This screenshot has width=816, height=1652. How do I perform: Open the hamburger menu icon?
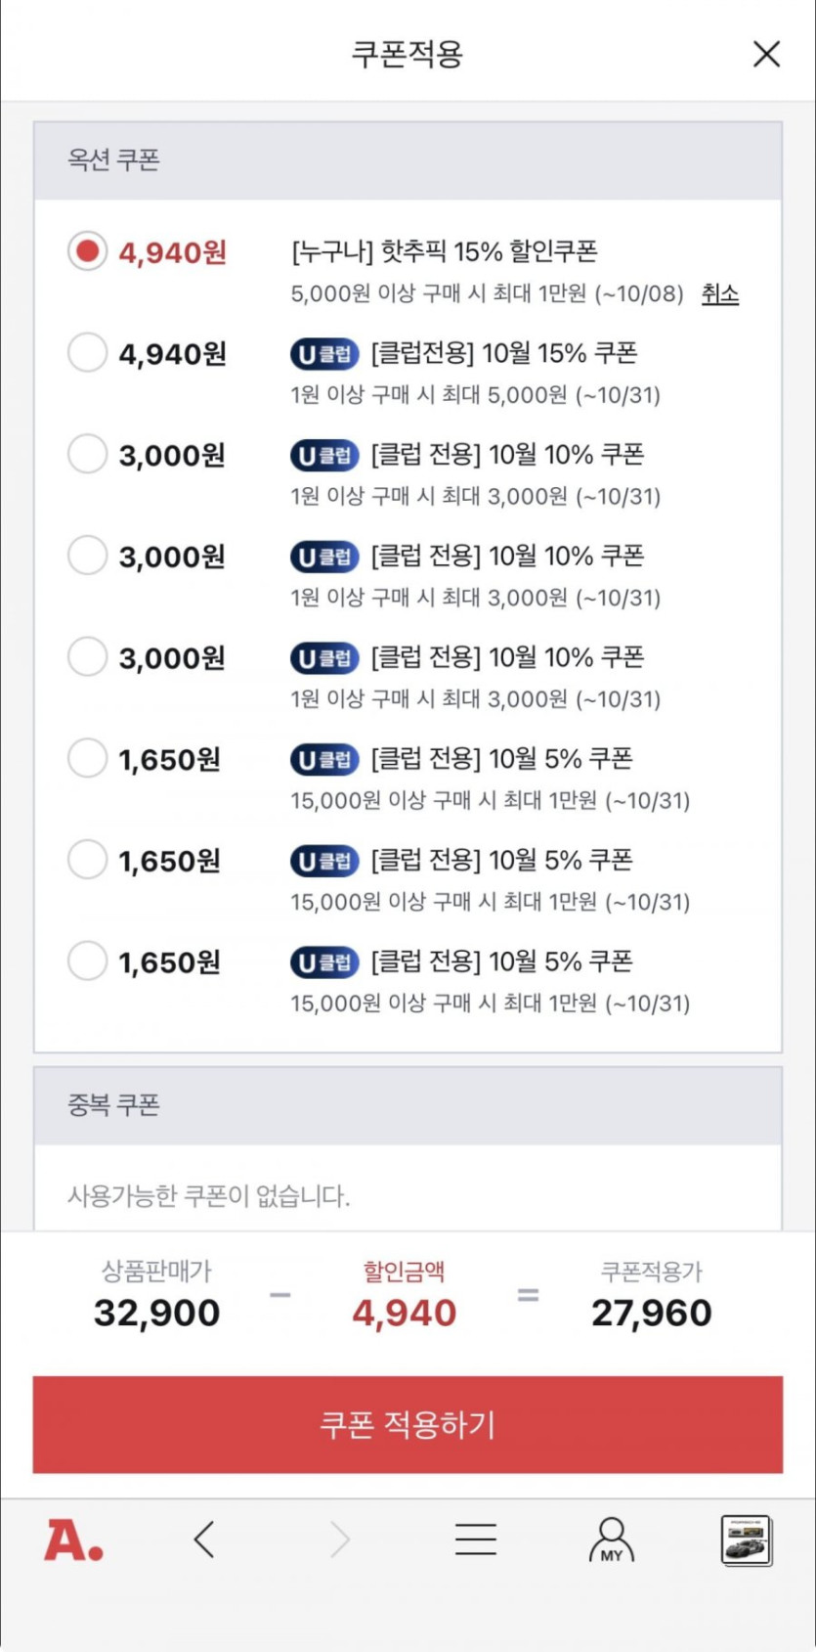(x=476, y=1540)
